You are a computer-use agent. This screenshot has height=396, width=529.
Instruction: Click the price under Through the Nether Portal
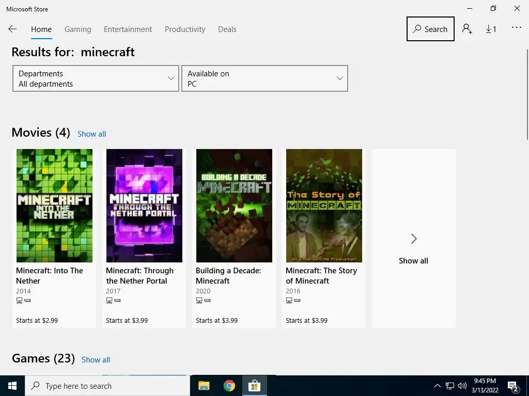coord(127,321)
